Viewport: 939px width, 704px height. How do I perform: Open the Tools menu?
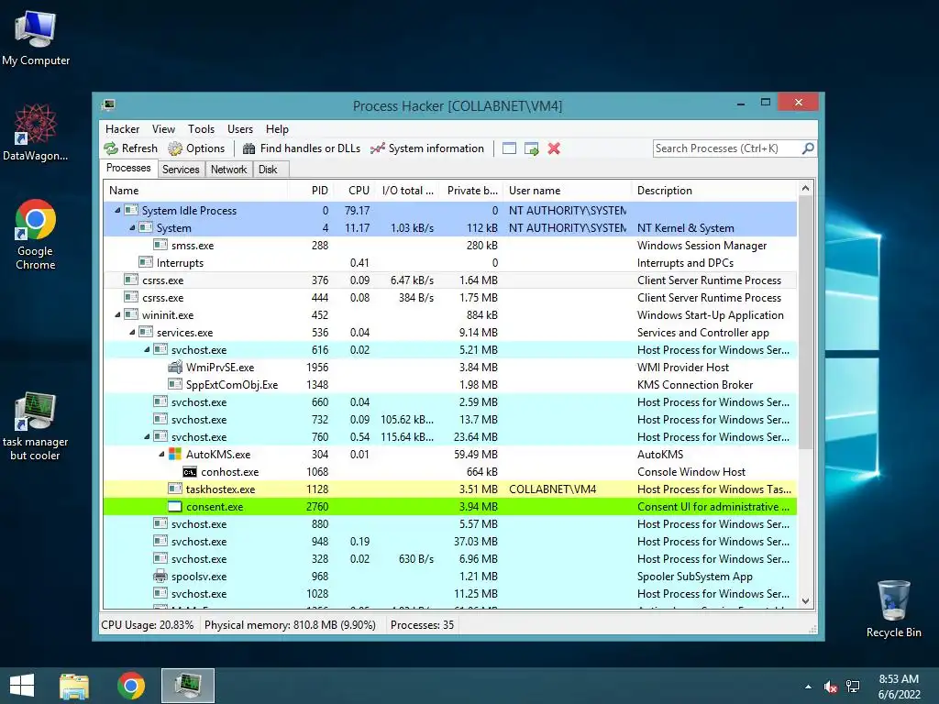pyautogui.click(x=201, y=128)
